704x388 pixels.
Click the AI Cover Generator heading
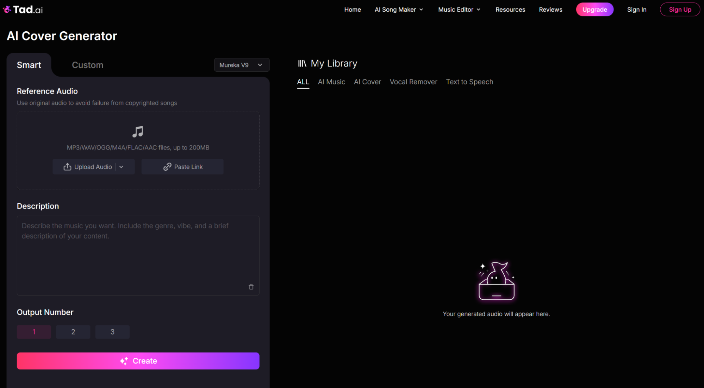62,36
